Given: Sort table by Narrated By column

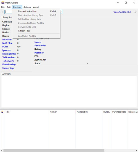Looking at the screenshot, I should click(x=89, y=112).
